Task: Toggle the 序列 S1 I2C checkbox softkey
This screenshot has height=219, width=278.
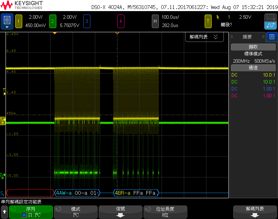Action: 31,212
